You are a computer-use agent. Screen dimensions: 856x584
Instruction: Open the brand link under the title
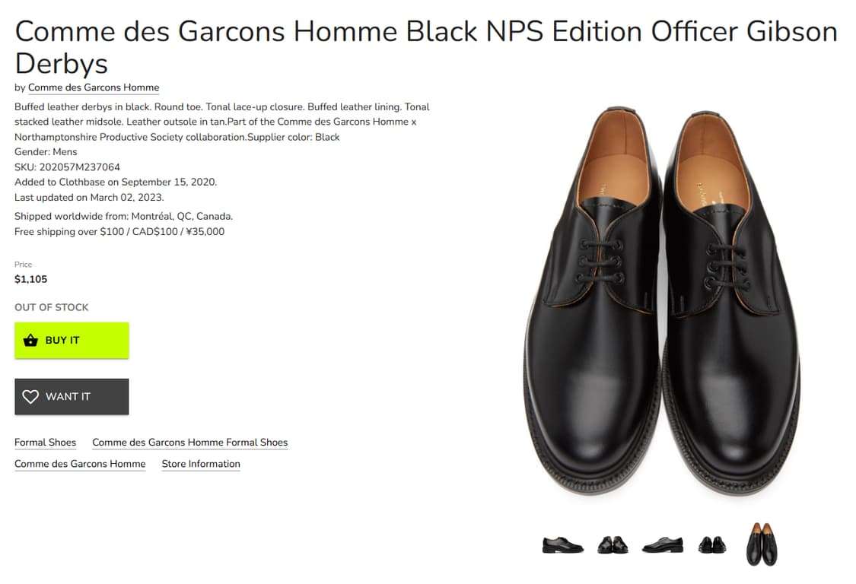point(94,87)
